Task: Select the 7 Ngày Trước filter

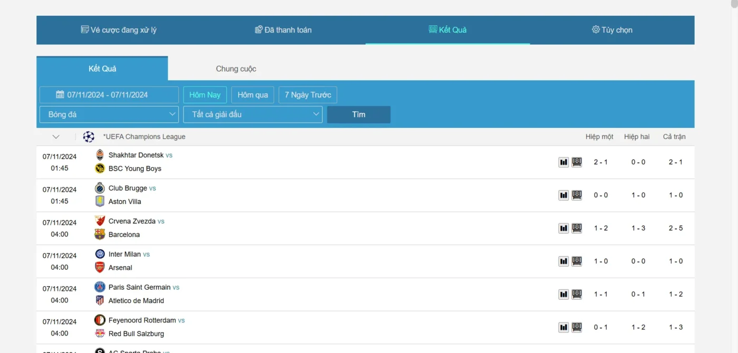Action: point(308,95)
